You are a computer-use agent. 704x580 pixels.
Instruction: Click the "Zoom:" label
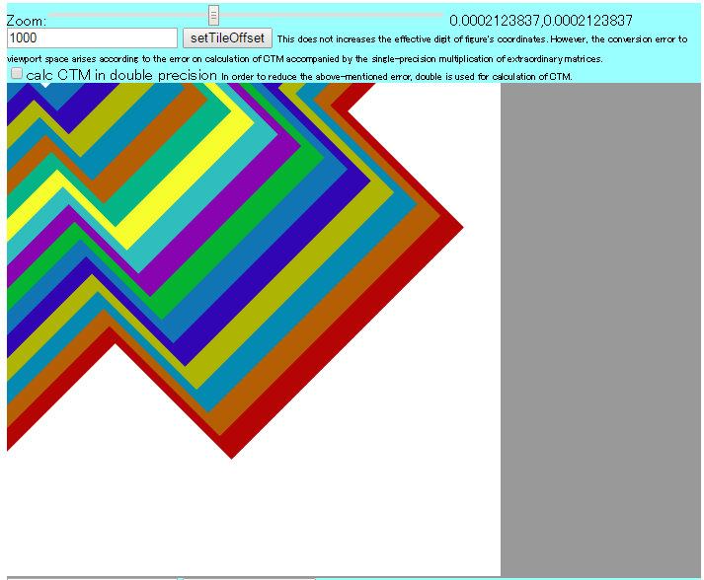pyautogui.click(x=27, y=22)
